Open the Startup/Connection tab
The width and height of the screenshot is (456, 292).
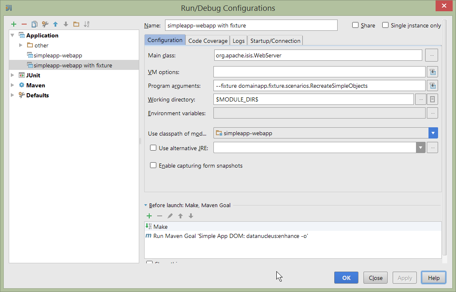pos(275,41)
